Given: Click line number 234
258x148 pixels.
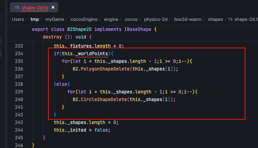Looking at the screenshot, I should pyautogui.click(x=19, y=54).
